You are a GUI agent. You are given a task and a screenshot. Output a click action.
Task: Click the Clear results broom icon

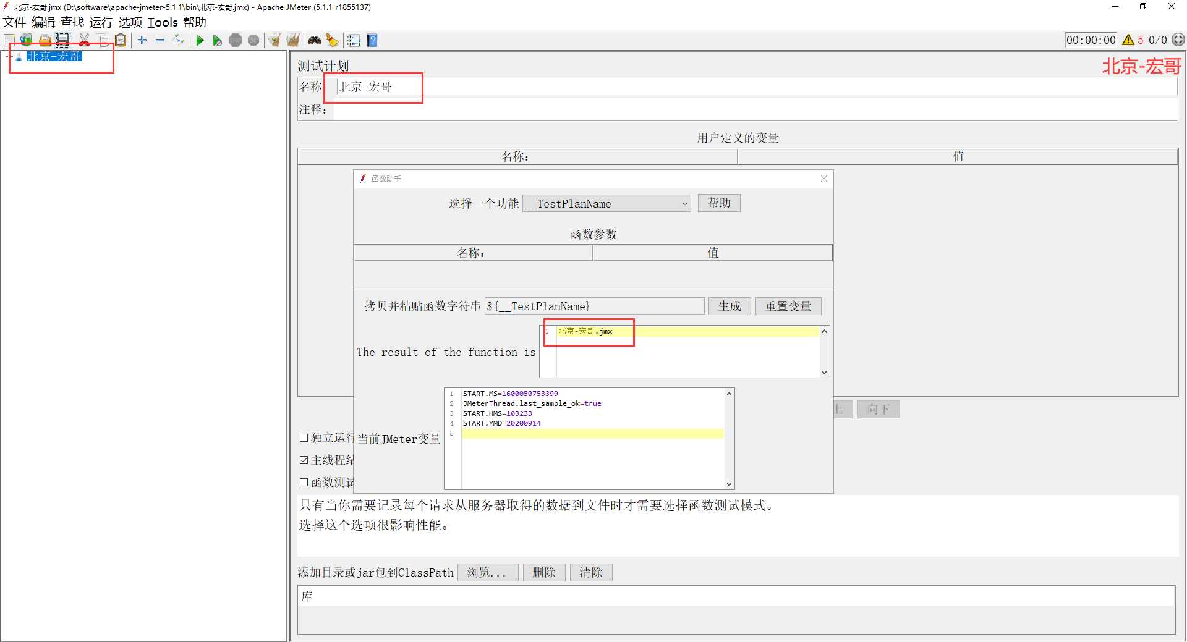[x=274, y=40]
